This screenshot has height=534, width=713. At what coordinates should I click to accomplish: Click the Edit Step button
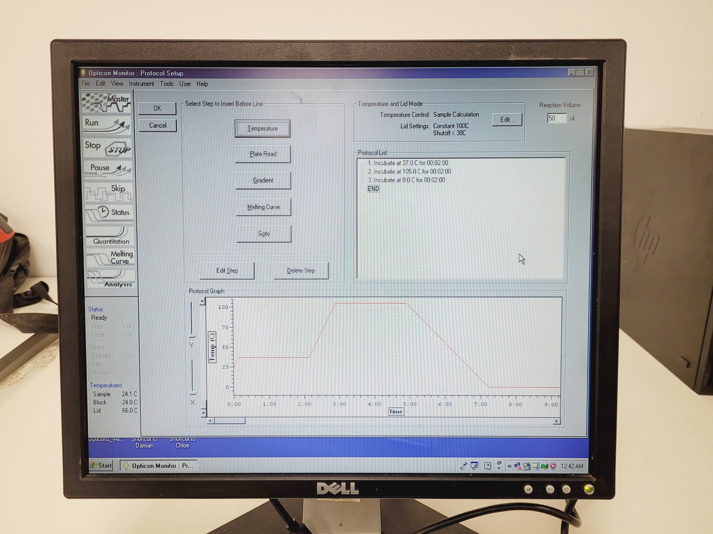[227, 271]
